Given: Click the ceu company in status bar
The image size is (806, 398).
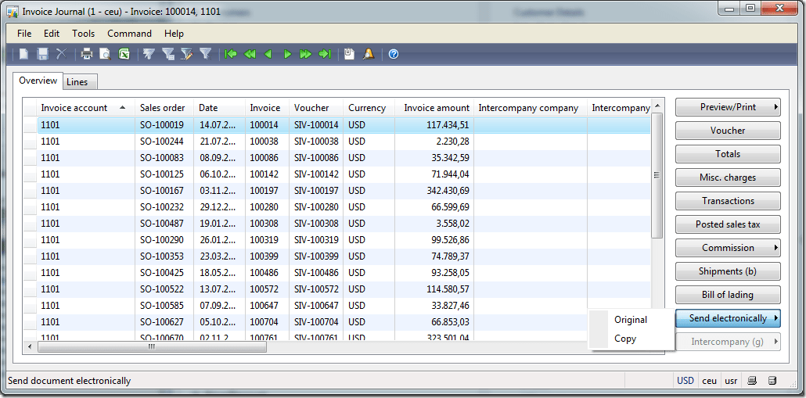Looking at the screenshot, I should tap(710, 381).
